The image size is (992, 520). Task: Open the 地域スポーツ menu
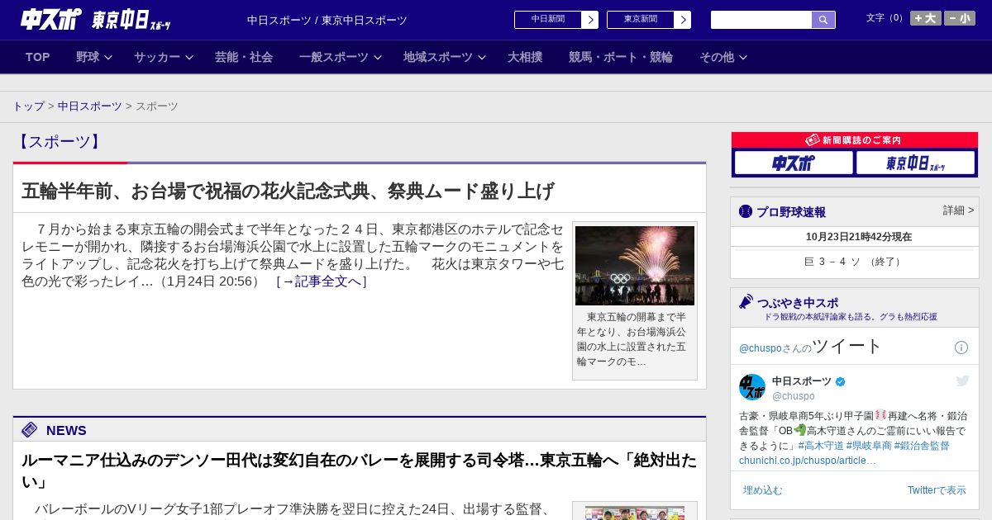[x=438, y=57]
